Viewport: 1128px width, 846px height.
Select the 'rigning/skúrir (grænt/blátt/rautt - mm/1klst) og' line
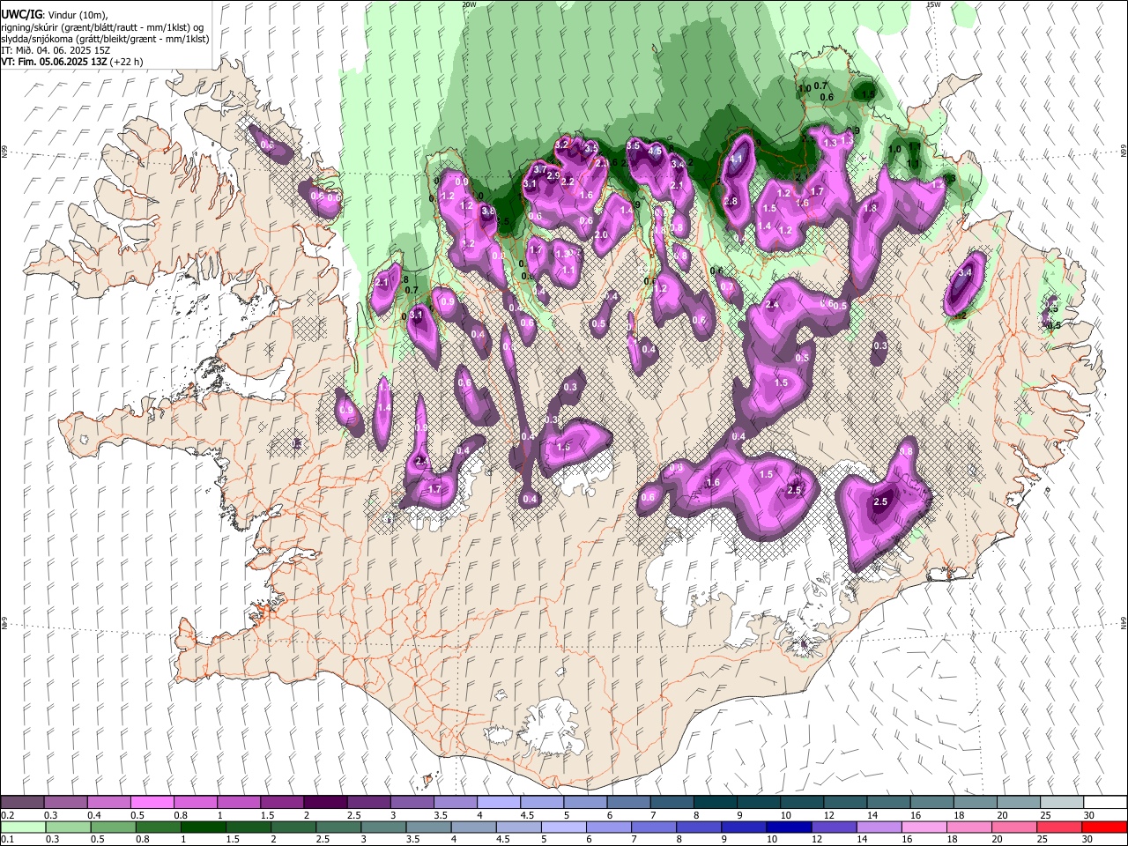point(103,27)
